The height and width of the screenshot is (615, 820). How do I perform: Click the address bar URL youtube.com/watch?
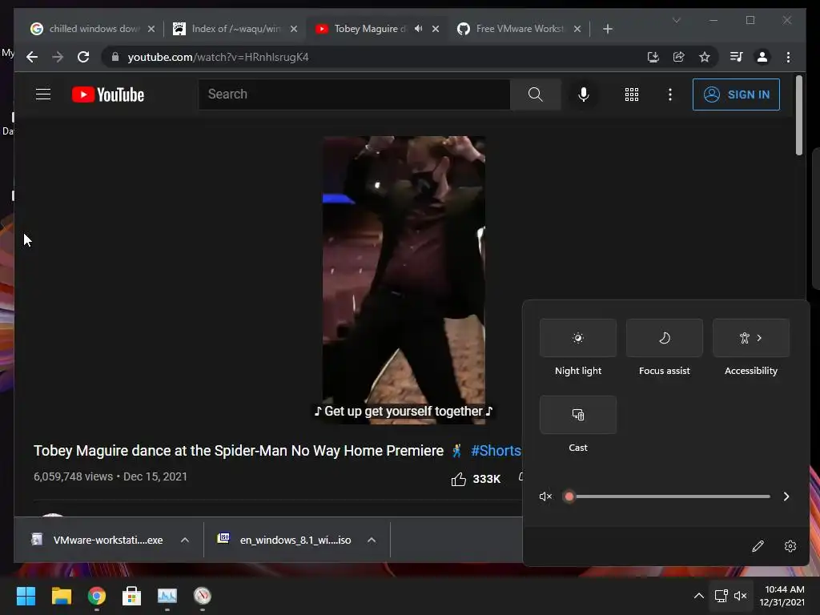(218, 57)
